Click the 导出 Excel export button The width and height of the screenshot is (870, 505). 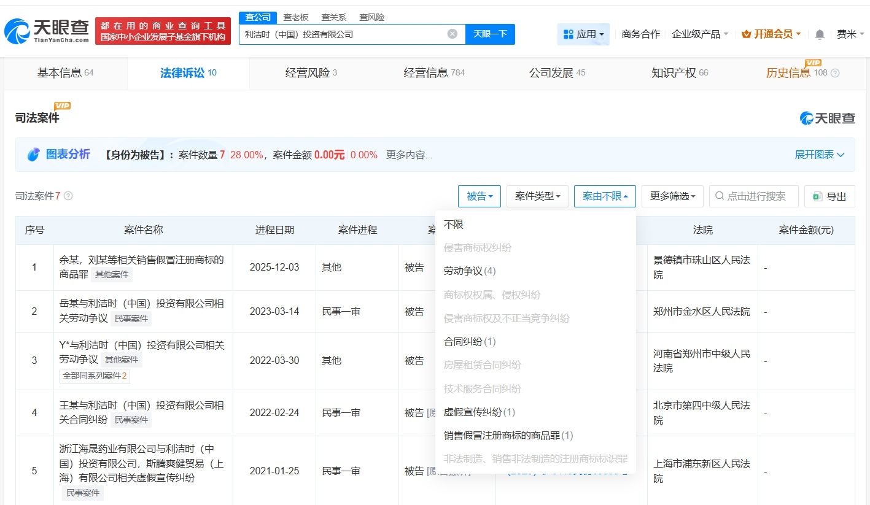point(829,196)
